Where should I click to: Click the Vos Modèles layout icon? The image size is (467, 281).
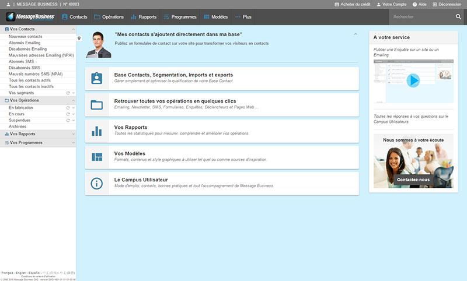coord(97,157)
